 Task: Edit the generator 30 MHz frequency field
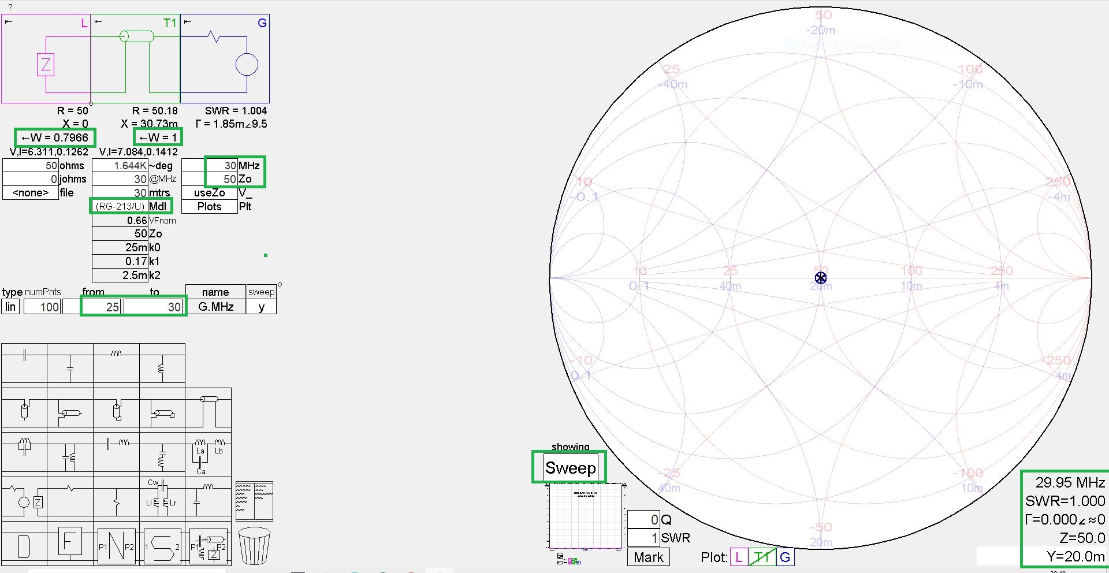tap(210, 166)
